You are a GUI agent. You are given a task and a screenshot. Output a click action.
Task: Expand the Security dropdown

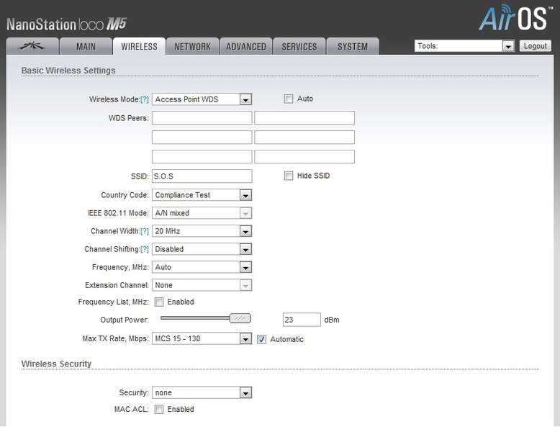coord(202,392)
